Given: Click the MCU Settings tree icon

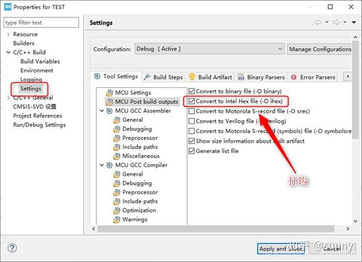Looking at the screenshot, I should point(110,93).
